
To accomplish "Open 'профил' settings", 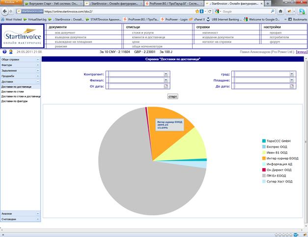I will click(x=276, y=32).
